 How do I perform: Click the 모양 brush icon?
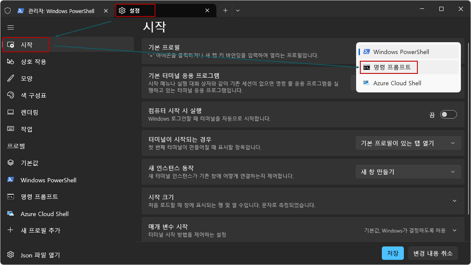click(x=11, y=78)
